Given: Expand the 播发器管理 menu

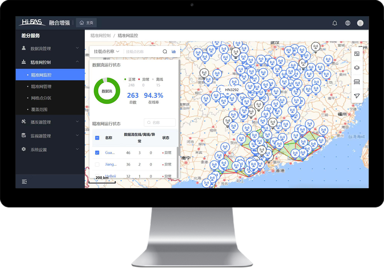Looking at the screenshot, I should coord(50,122).
